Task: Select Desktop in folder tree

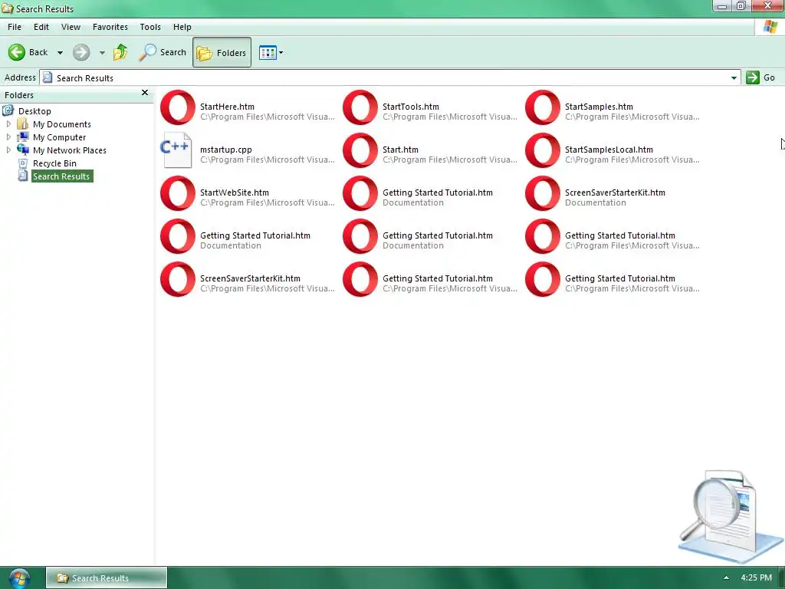Action: [x=34, y=111]
